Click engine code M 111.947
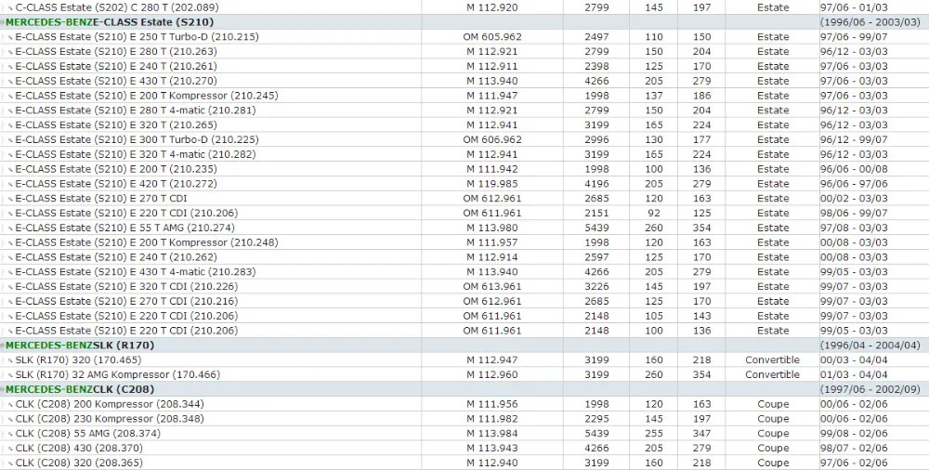Image resolution: width=929 pixels, height=470 pixels. click(x=492, y=96)
